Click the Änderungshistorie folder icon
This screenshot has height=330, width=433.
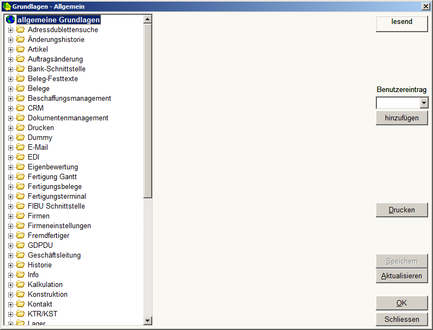click(x=20, y=39)
